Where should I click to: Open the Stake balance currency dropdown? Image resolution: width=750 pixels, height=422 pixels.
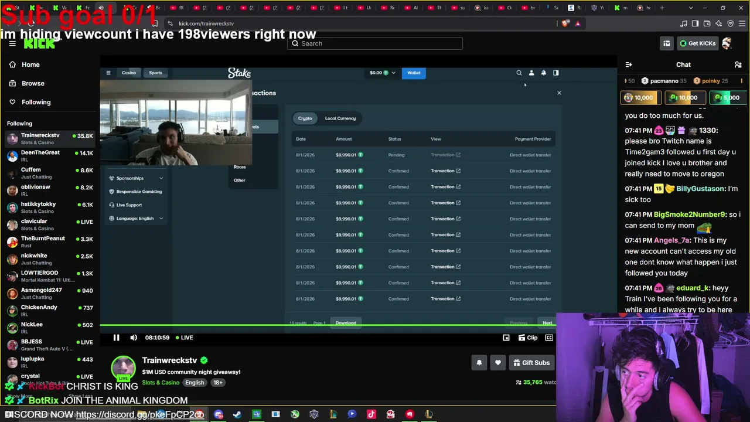(383, 73)
